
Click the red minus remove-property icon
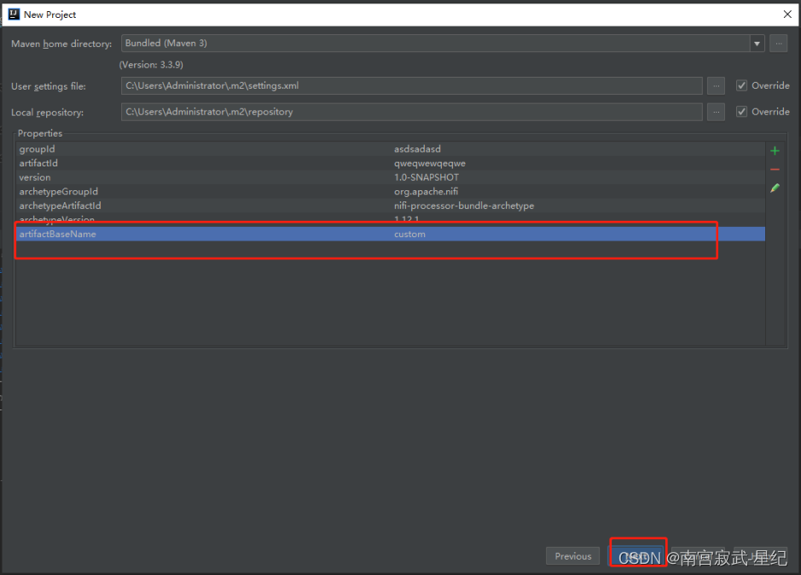click(775, 169)
